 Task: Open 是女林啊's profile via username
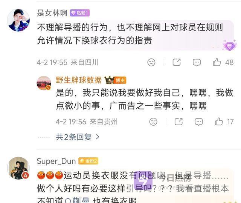(52, 13)
